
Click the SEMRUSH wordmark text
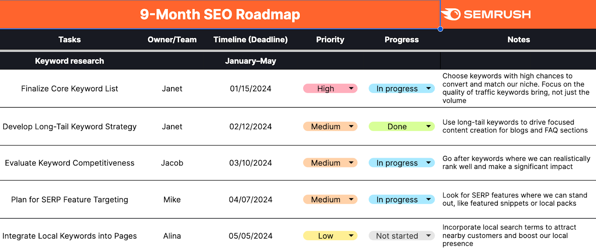point(497,14)
